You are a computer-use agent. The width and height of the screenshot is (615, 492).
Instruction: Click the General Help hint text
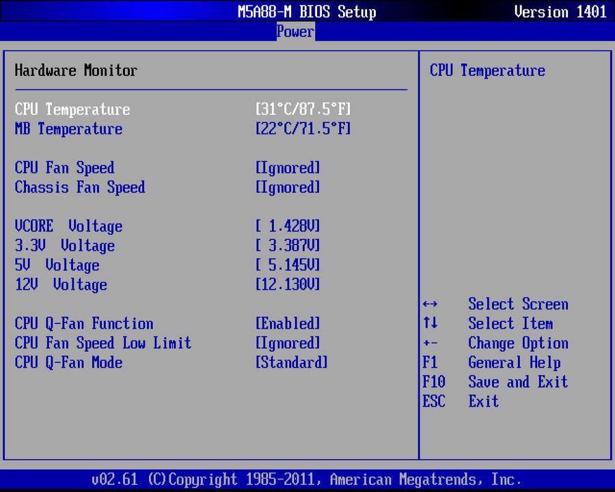point(514,363)
